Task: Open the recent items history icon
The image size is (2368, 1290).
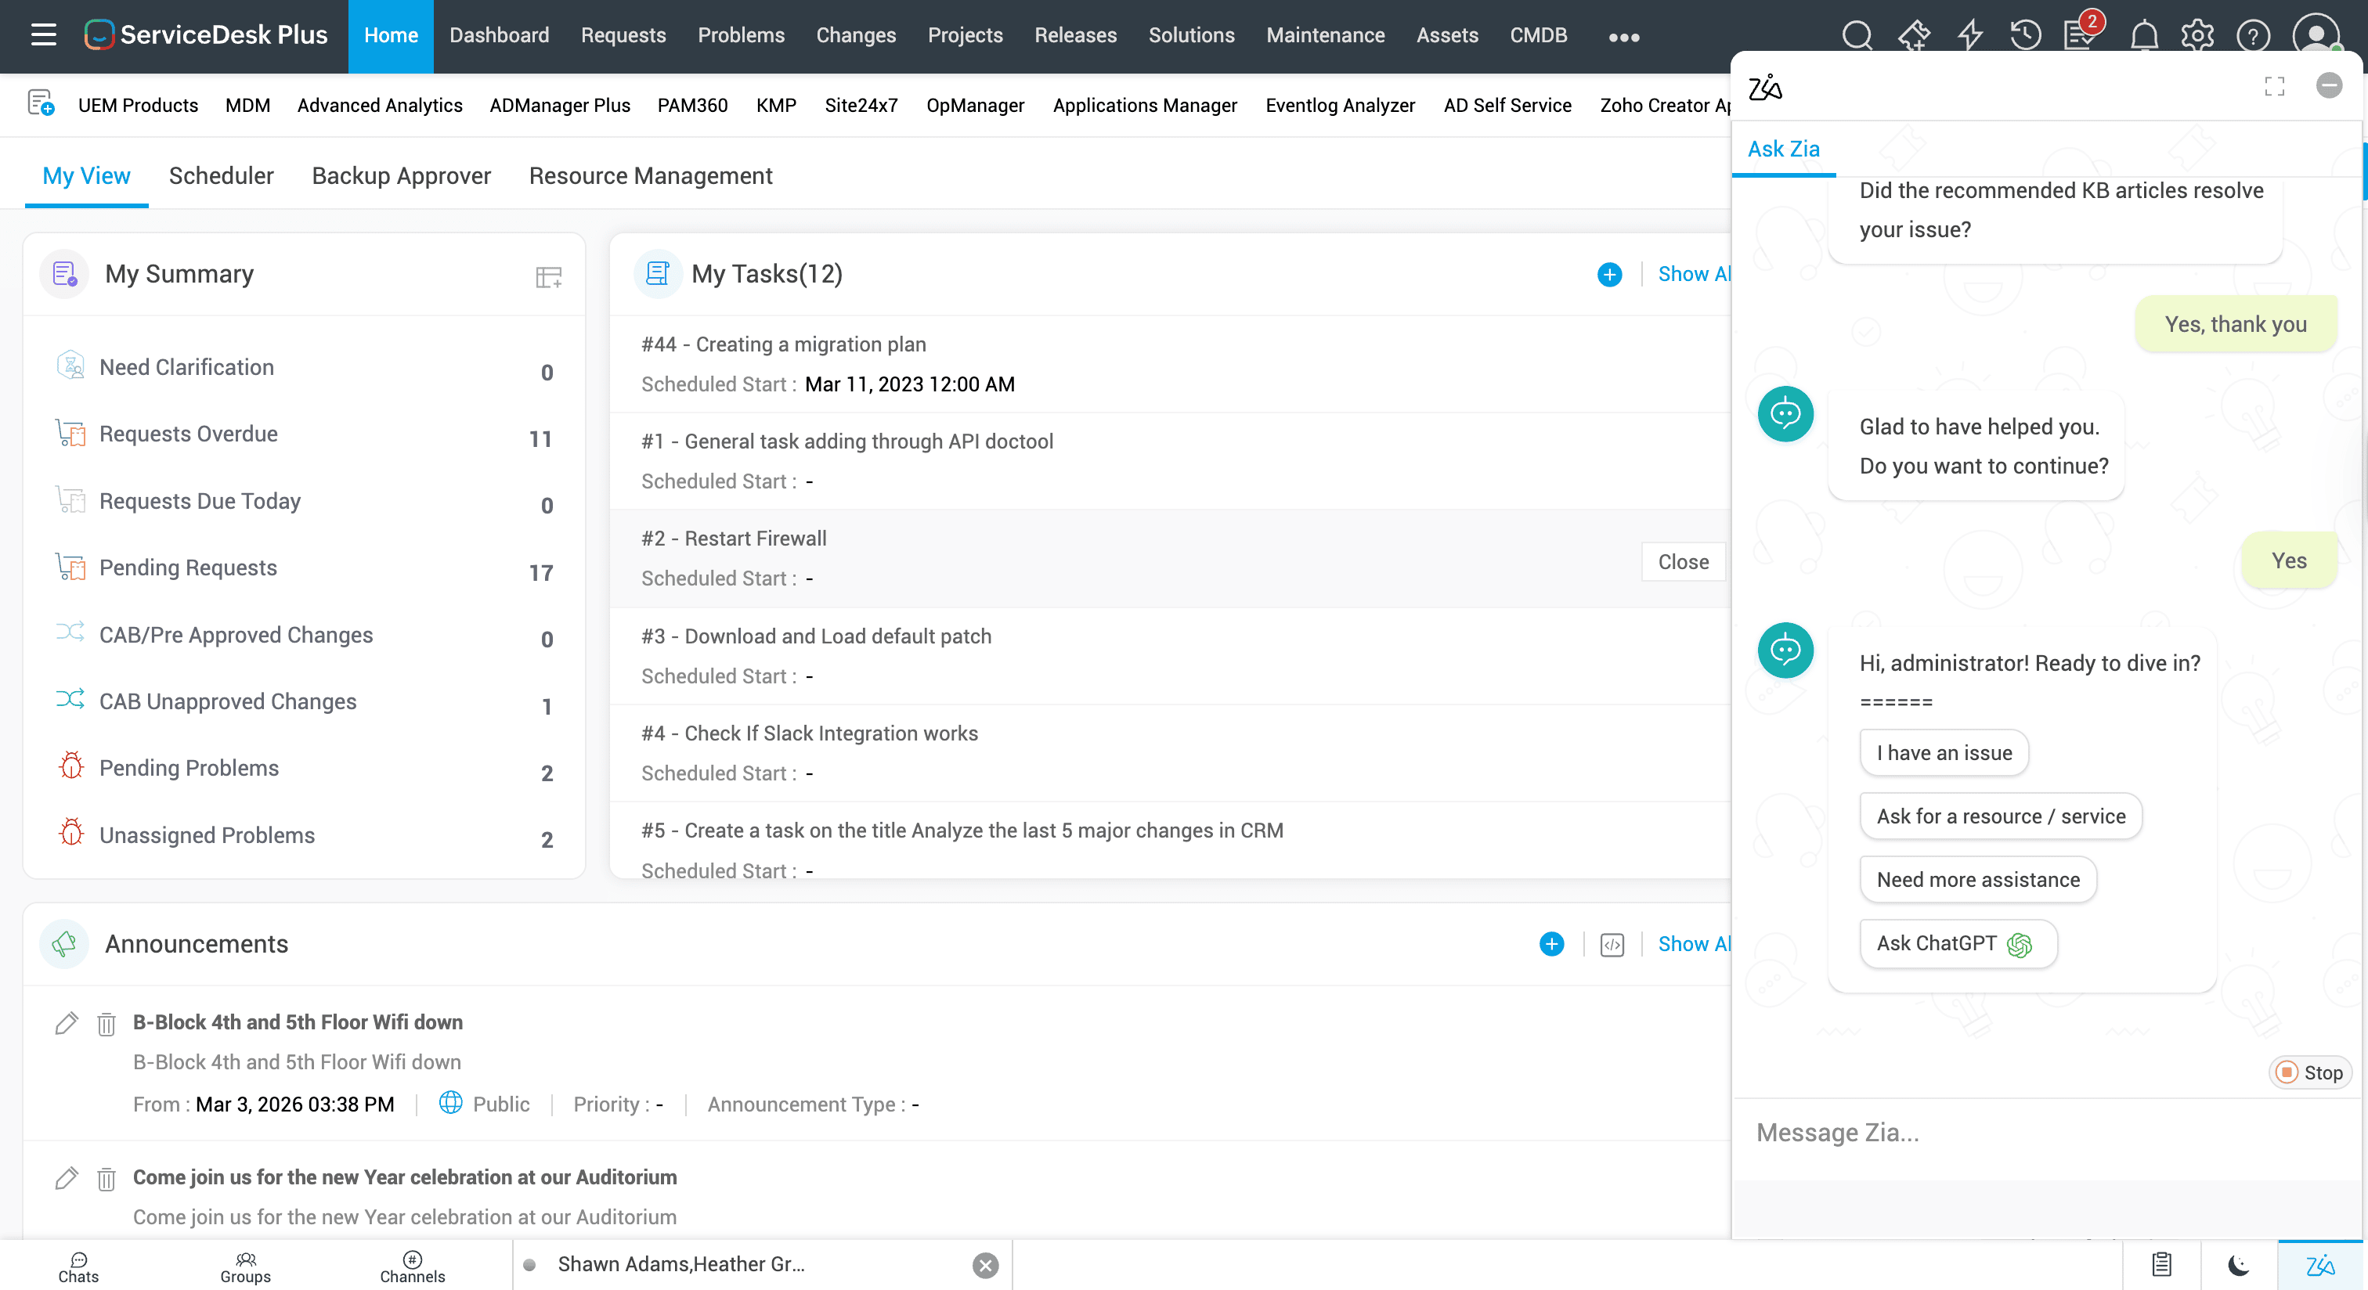Action: tap(2025, 35)
